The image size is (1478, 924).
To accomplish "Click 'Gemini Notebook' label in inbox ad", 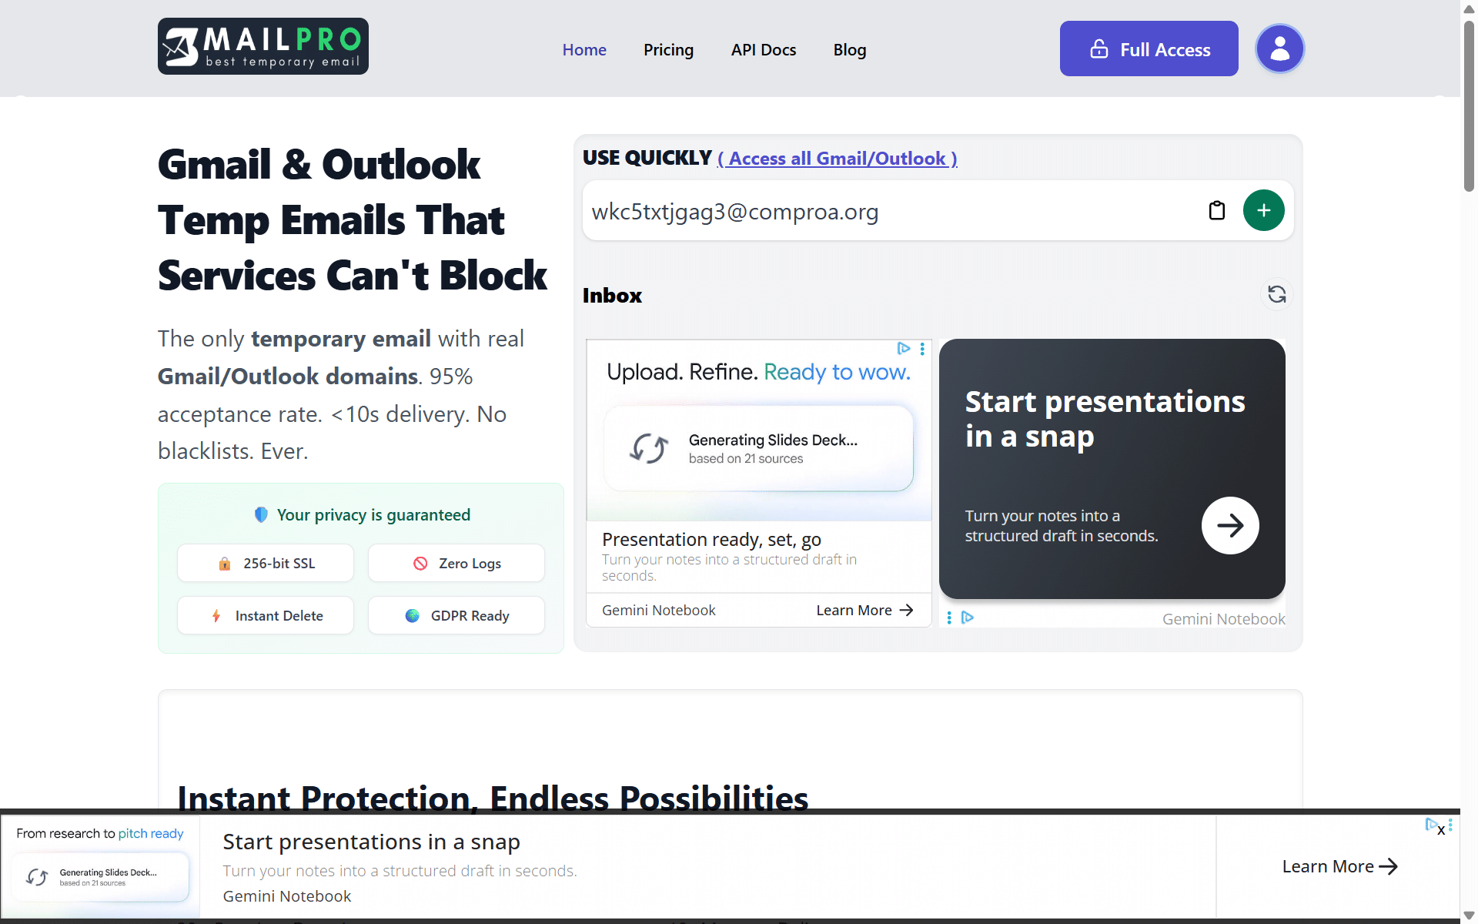I will coord(658,610).
